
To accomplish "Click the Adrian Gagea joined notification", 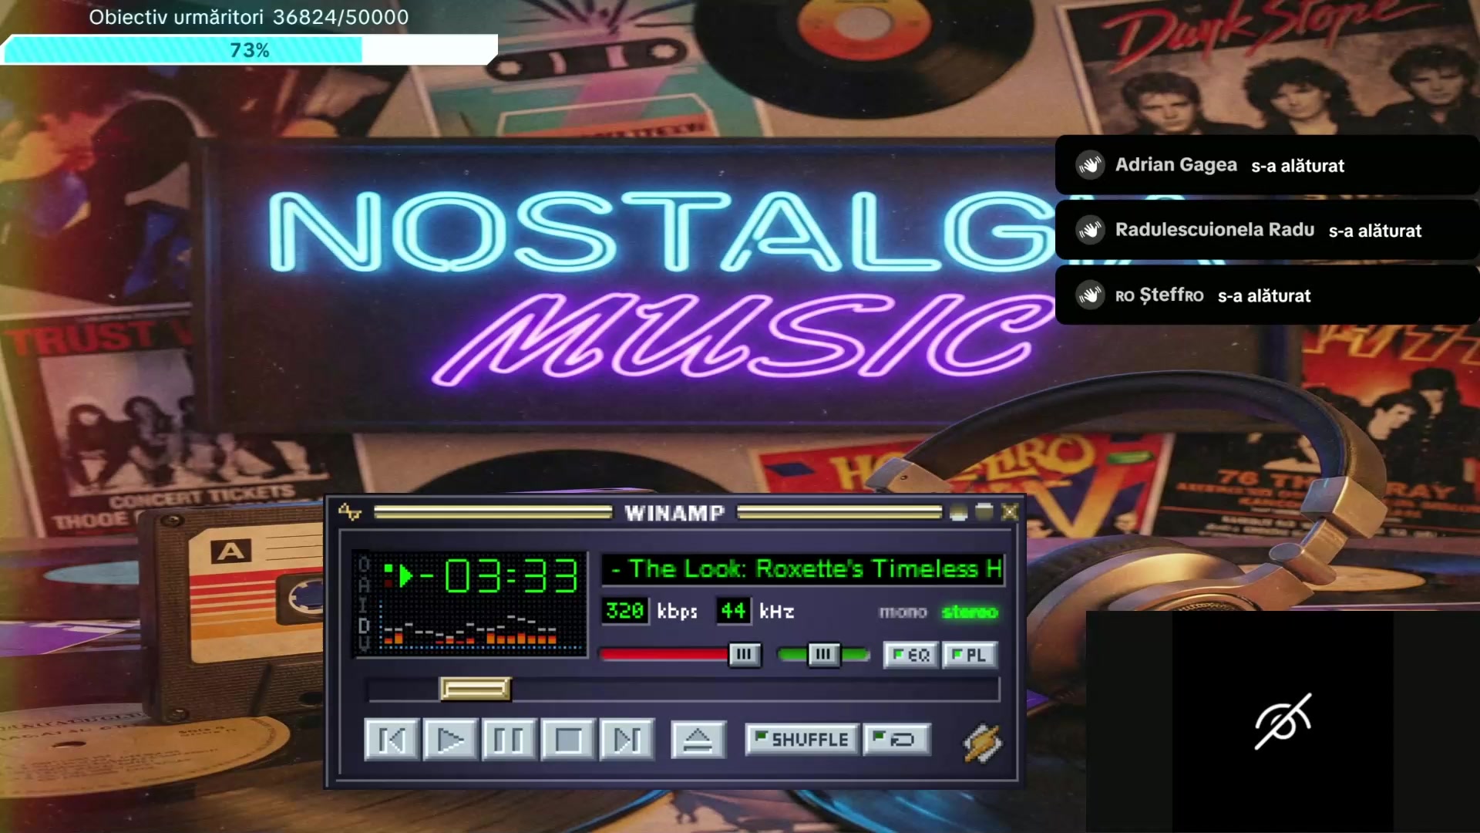I will 1267,165.
